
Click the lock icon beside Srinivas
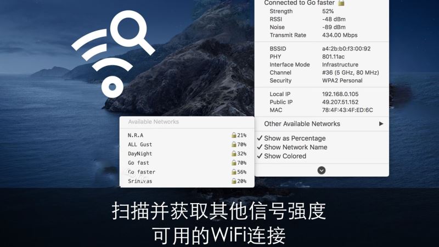tap(234, 181)
